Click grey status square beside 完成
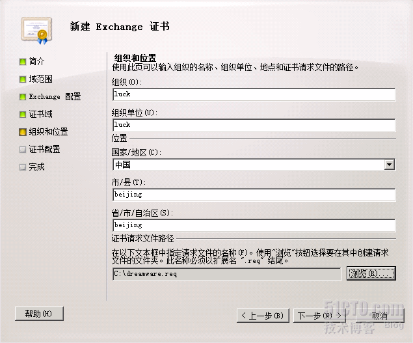Viewport: 413px width, 343px height. click(x=23, y=167)
